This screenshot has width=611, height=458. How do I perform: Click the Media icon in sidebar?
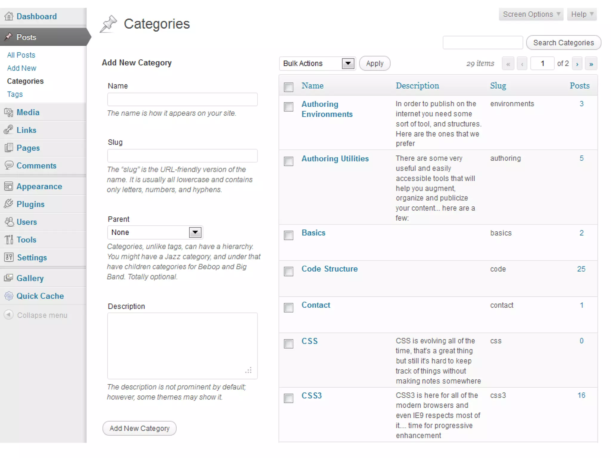tap(9, 112)
